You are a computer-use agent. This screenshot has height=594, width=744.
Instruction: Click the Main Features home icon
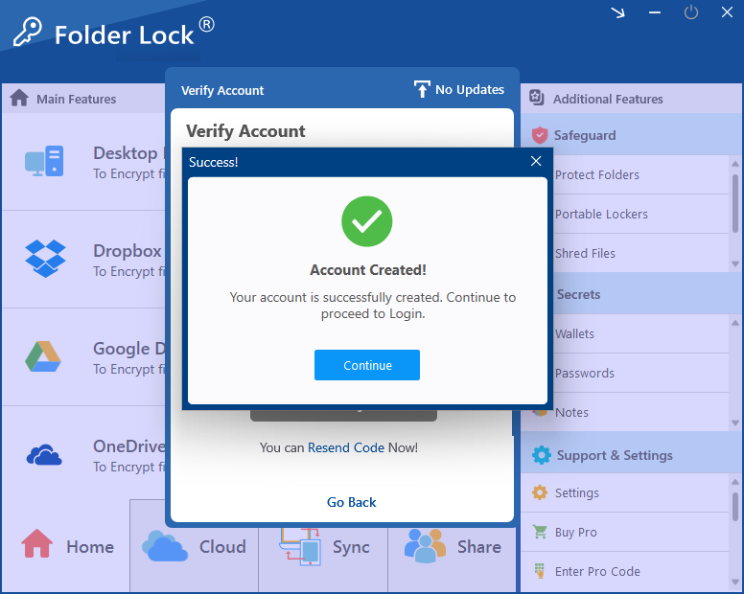(19, 98)
